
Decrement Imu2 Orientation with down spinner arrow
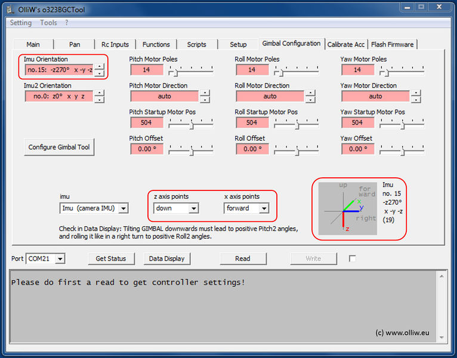pos(99,100)
